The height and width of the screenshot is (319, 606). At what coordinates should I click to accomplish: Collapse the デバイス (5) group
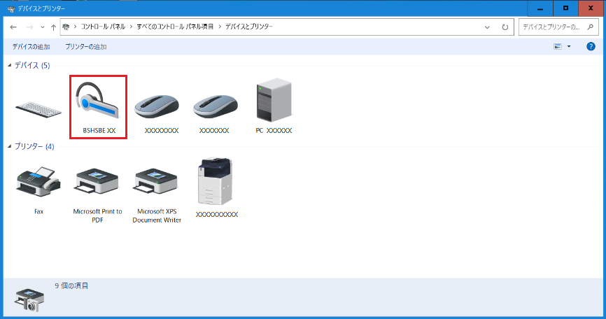(9, 65)
